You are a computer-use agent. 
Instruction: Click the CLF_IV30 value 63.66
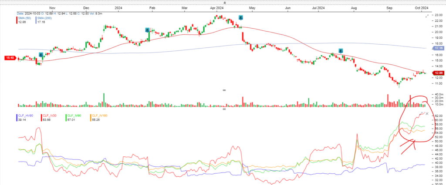coord(47,120)
